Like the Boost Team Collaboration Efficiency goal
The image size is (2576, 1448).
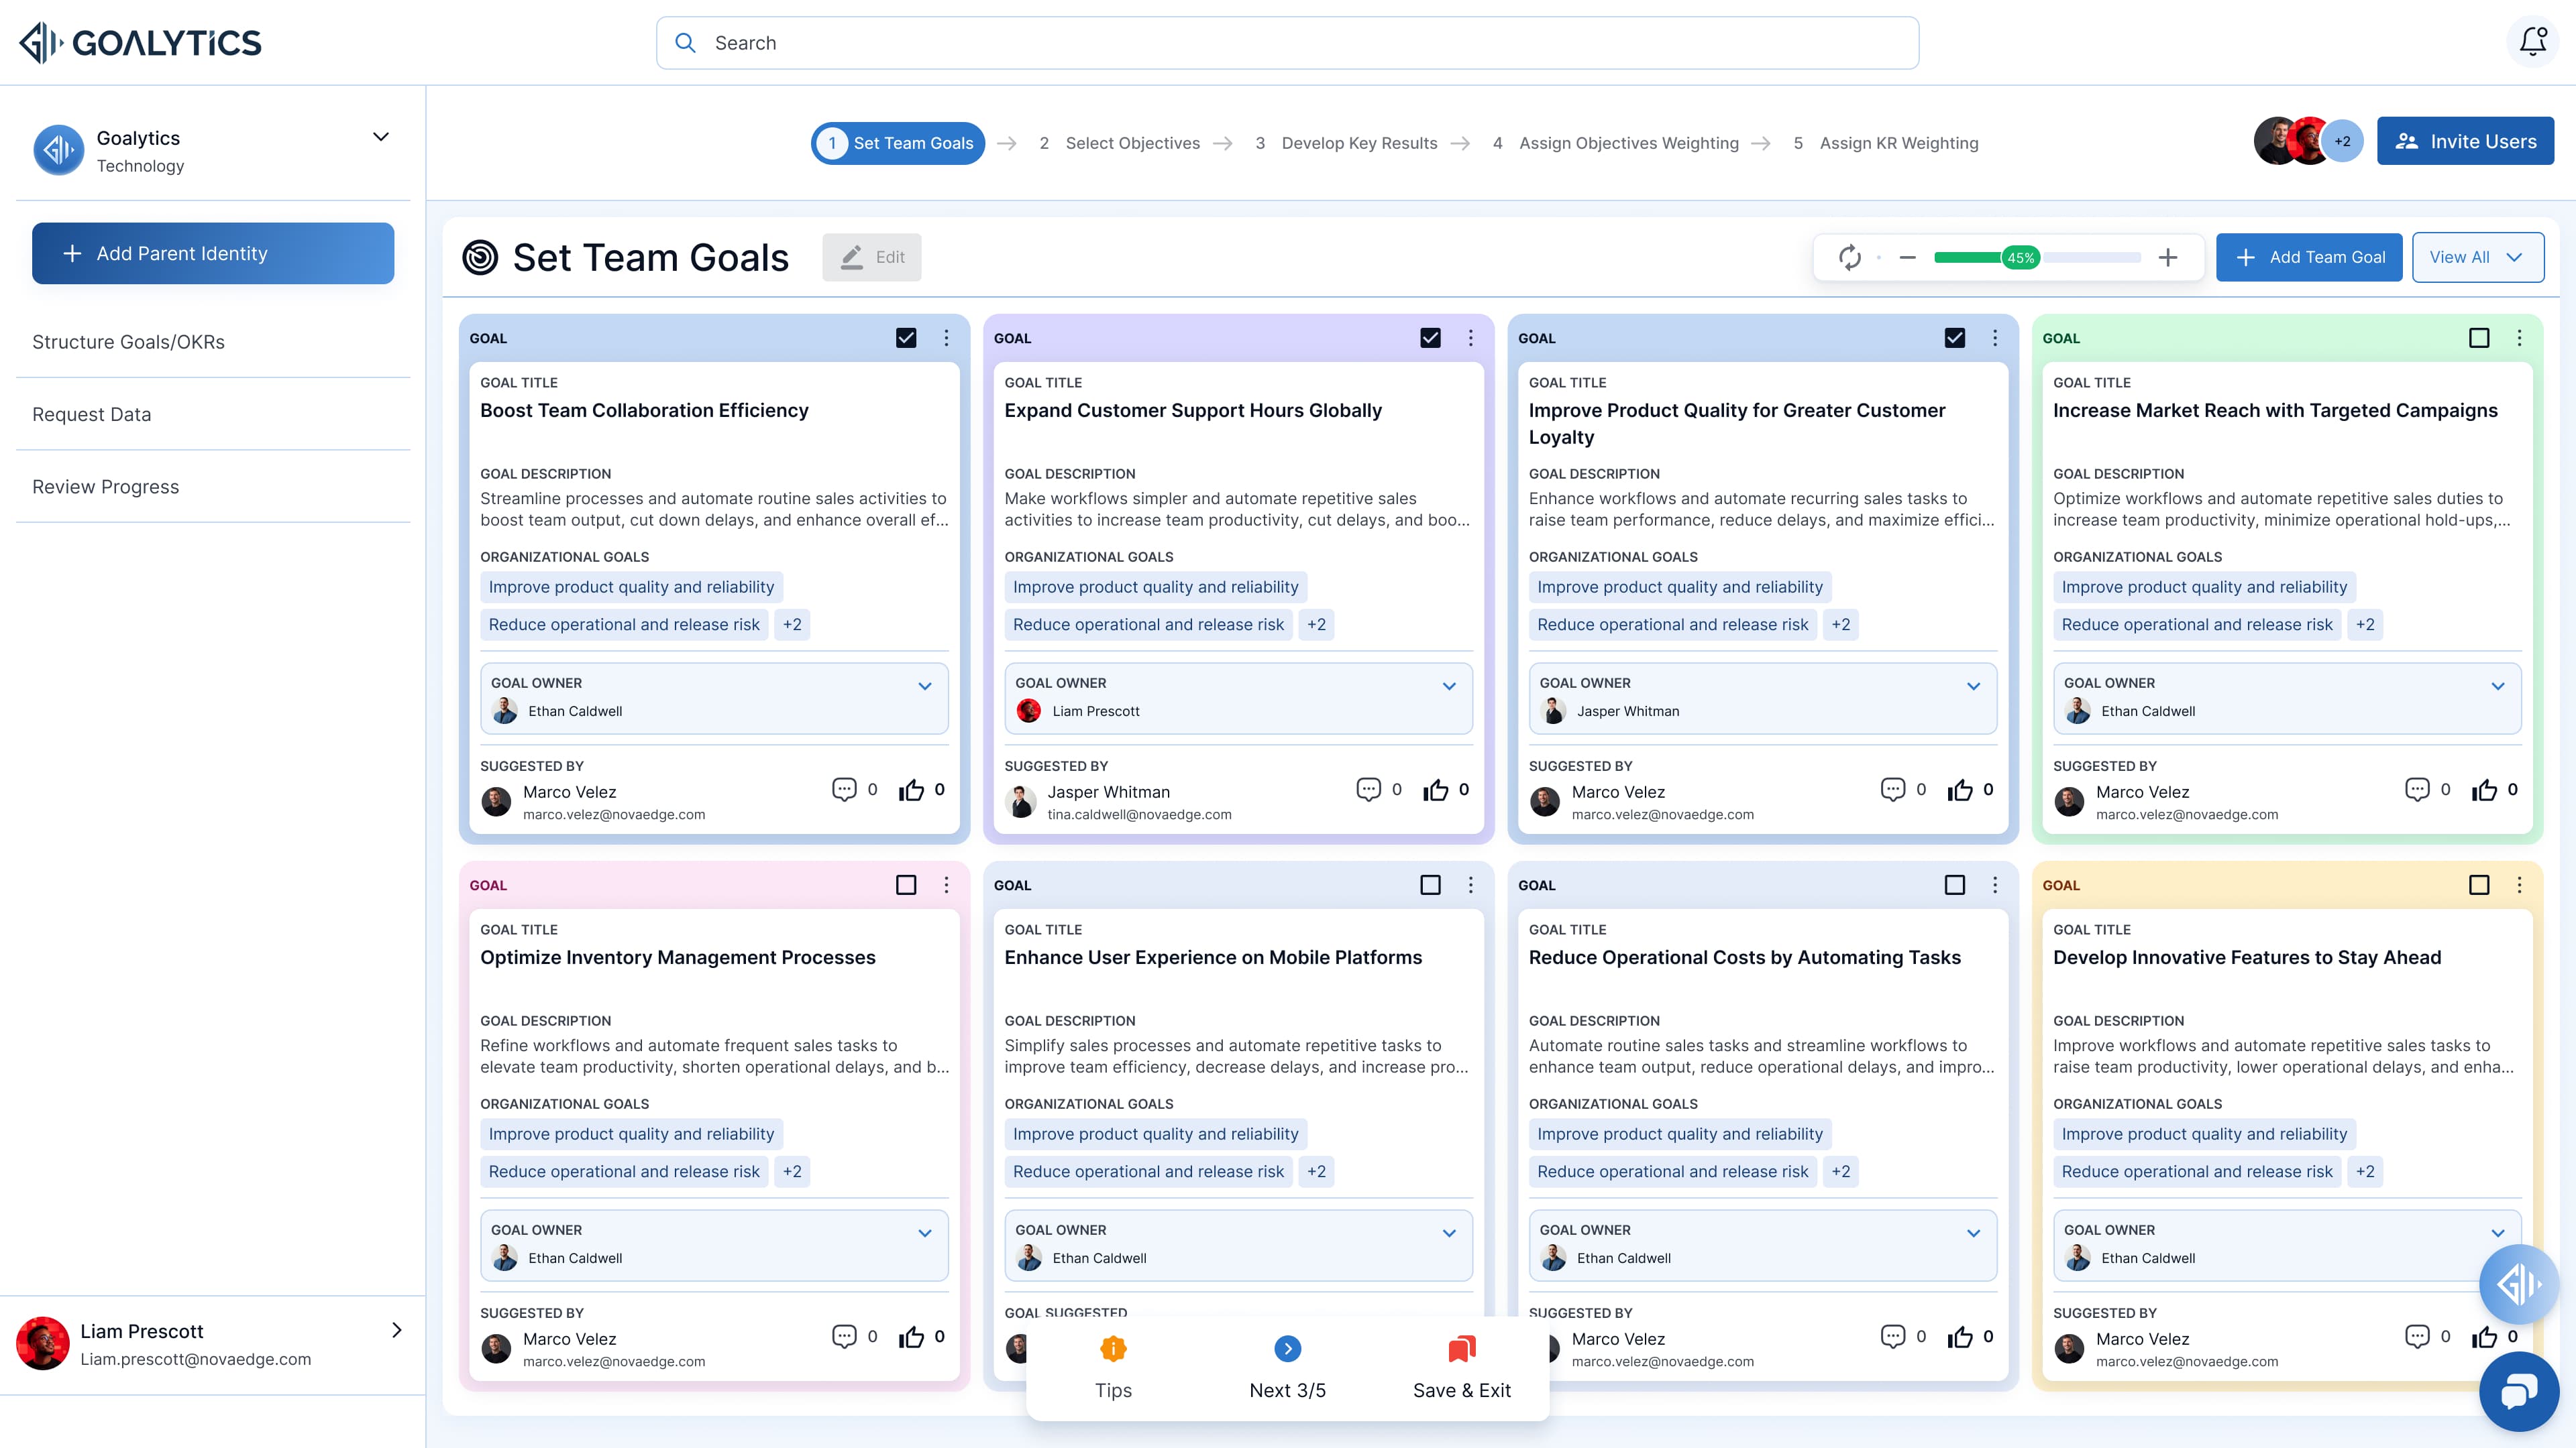point(911,790)
